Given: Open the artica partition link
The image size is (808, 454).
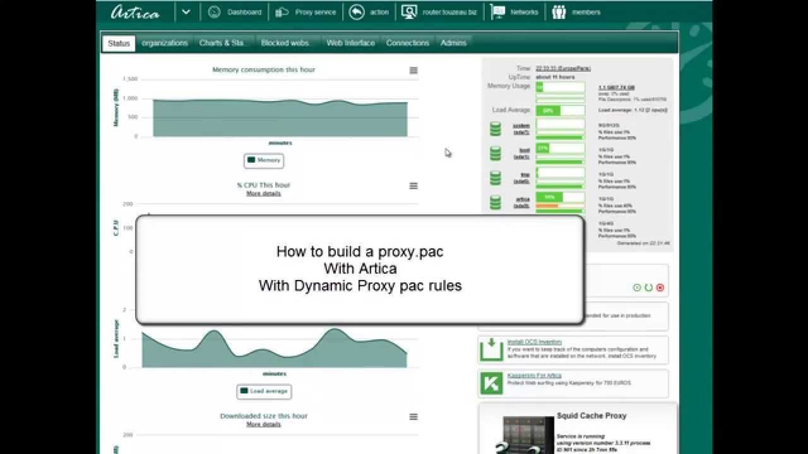Looking at the screenshot, I should tap(521, 202).
